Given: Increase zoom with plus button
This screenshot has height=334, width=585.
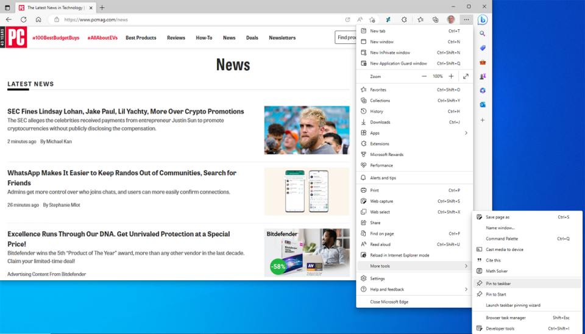Looking at the screenshot, I should click(x=451, y=77).
